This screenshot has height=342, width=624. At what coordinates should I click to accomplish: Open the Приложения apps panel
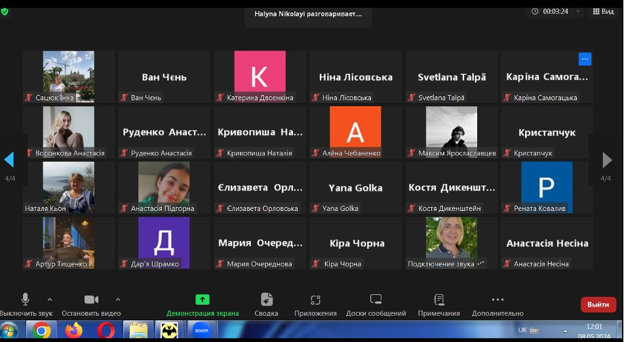pyautogui.click(x=315, y=300)
